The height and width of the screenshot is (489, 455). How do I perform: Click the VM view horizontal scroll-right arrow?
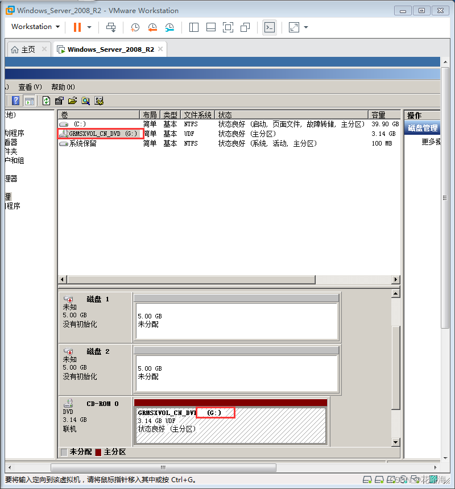click(435, 467)
